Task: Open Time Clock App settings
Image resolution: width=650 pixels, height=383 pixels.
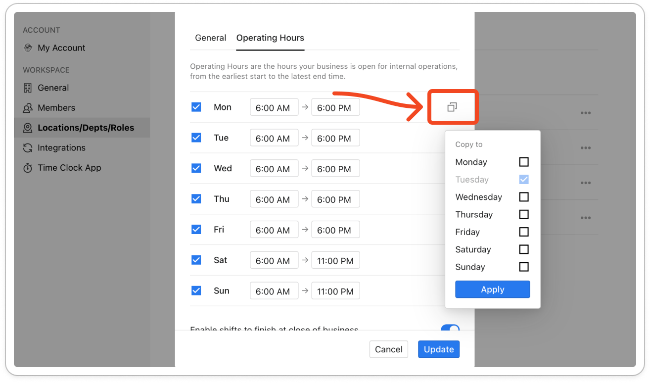Action: (x=69, y=168)
